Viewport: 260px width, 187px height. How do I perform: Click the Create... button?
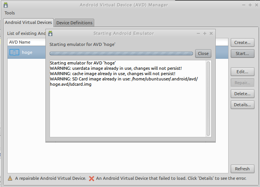[x=242, y=42]
